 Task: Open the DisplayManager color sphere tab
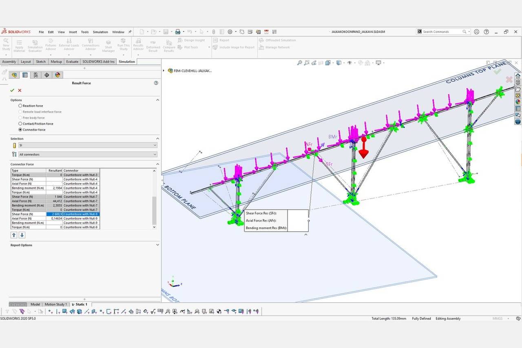tap(58, 75)
